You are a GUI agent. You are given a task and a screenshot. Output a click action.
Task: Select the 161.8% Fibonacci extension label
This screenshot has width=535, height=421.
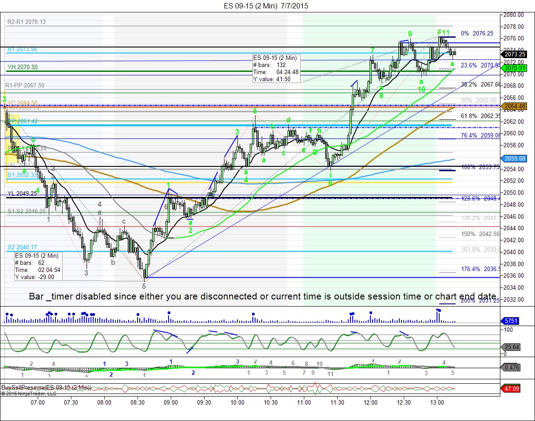480,249
